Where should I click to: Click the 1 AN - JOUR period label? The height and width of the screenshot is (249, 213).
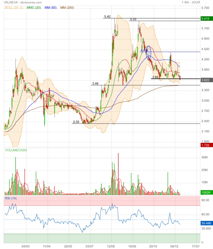click(x=191, y=2)
